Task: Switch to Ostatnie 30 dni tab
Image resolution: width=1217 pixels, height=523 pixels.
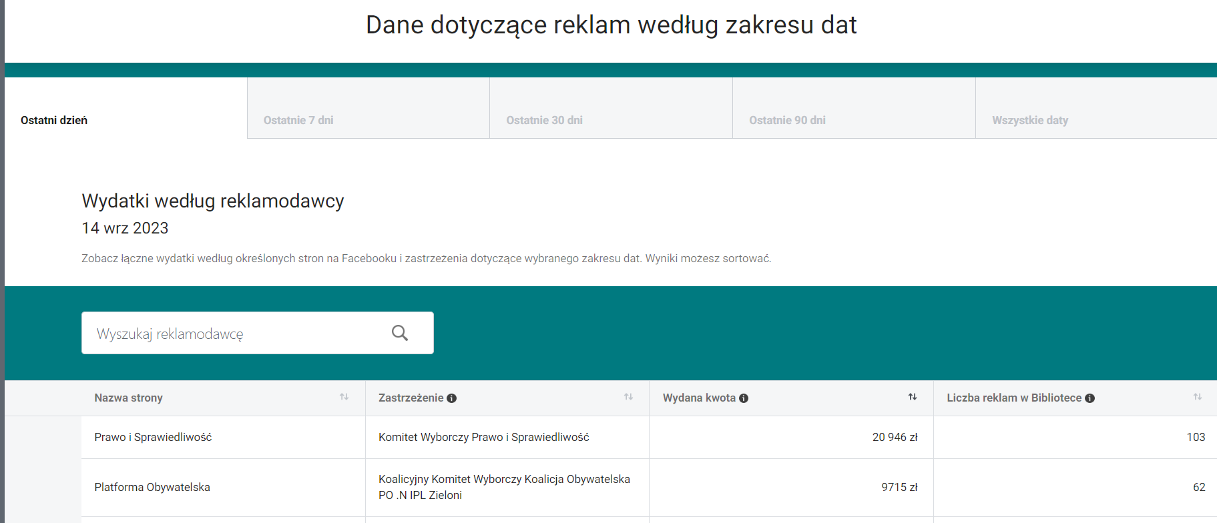Action: (544, 120)
